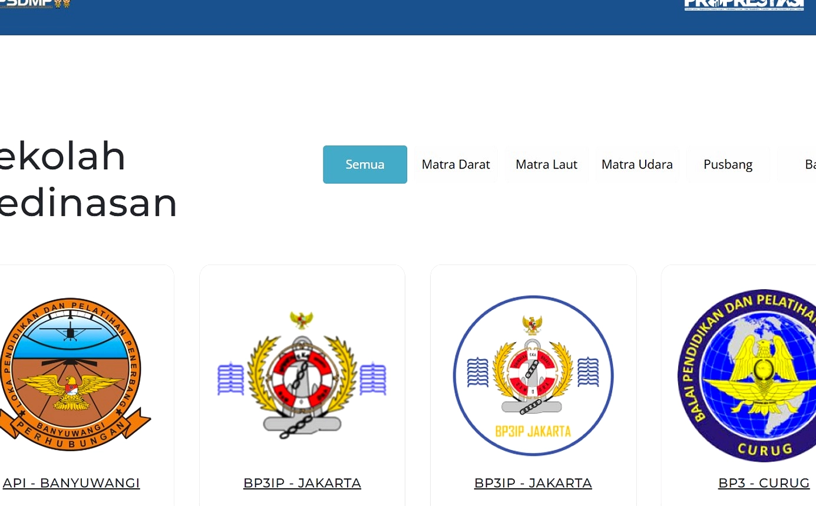Select the Semua filter tab
The image size is (816, 506).
(x=365, y=164)
